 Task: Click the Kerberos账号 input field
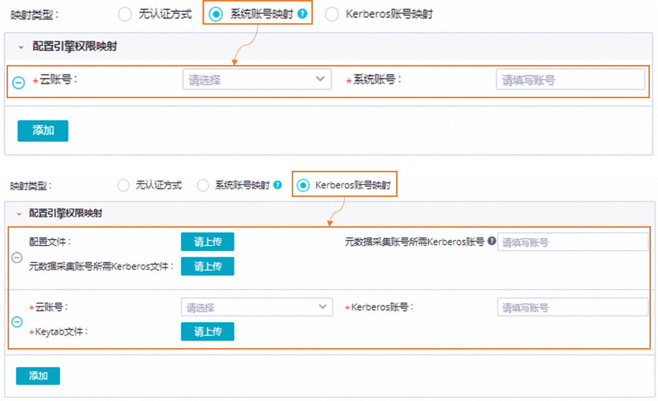pyautogui.click(x=572, y=307)
